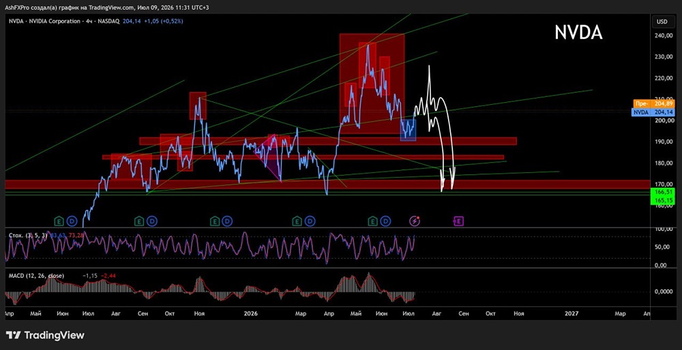
Task: Open the earnings E marker above Сен
Action: [x=139, y=222]
